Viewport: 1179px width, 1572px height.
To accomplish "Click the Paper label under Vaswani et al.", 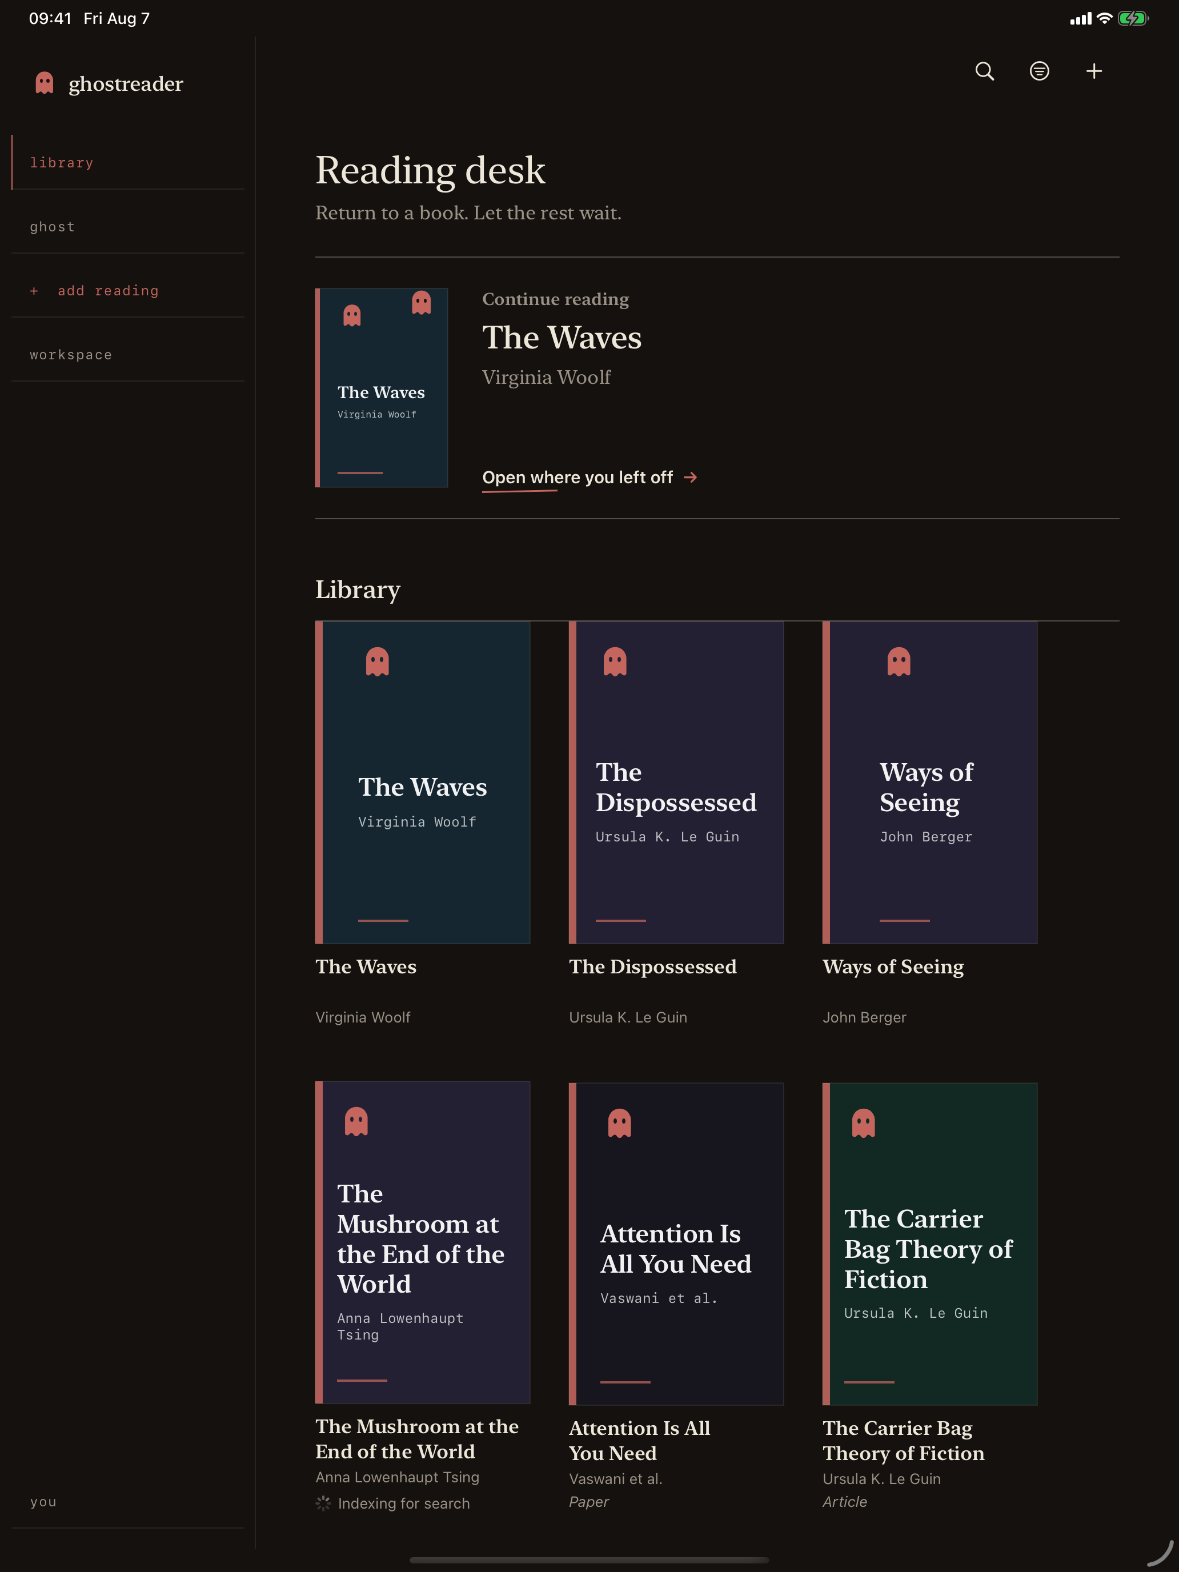I will (x=588, y=1502).
